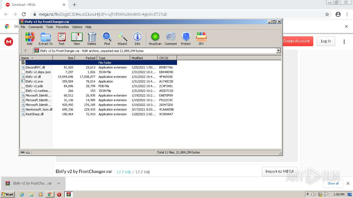Click Log in on MEGA page
This screenshot has height=198, width=353.
326,41
